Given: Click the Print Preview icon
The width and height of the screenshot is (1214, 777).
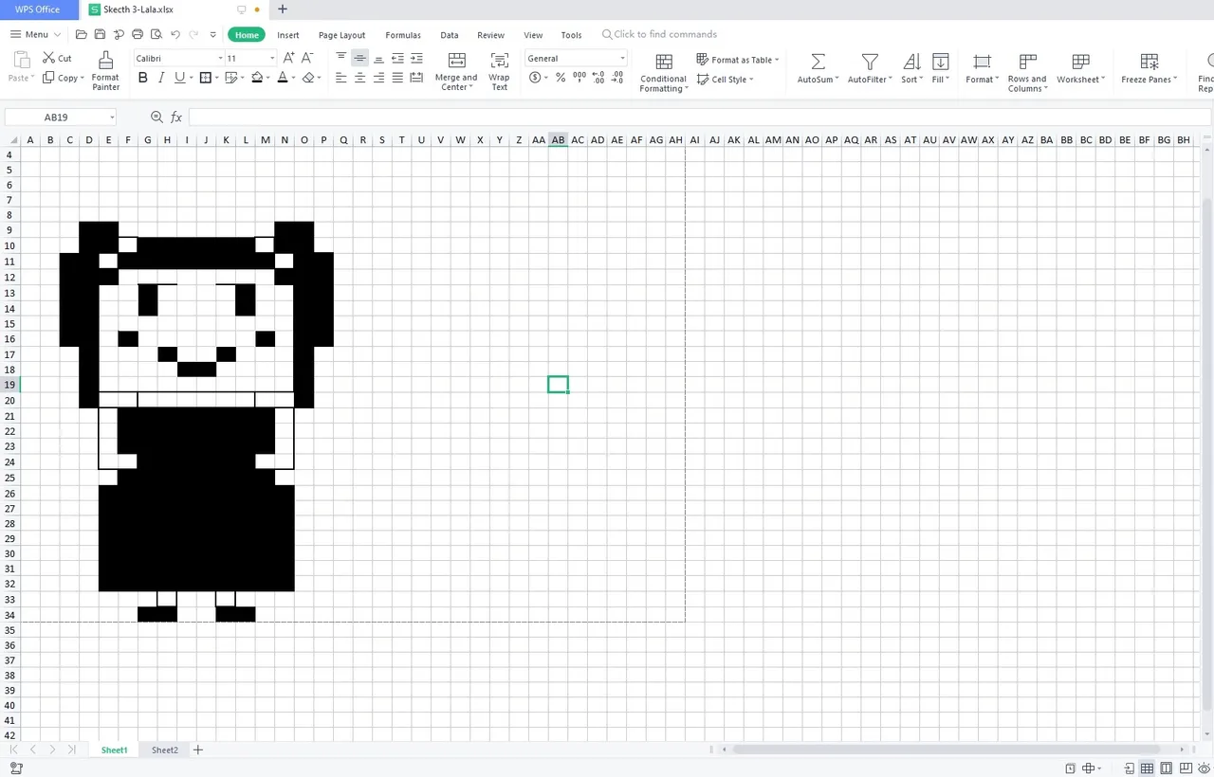Looking at the screenshot, I should point(156,35).
